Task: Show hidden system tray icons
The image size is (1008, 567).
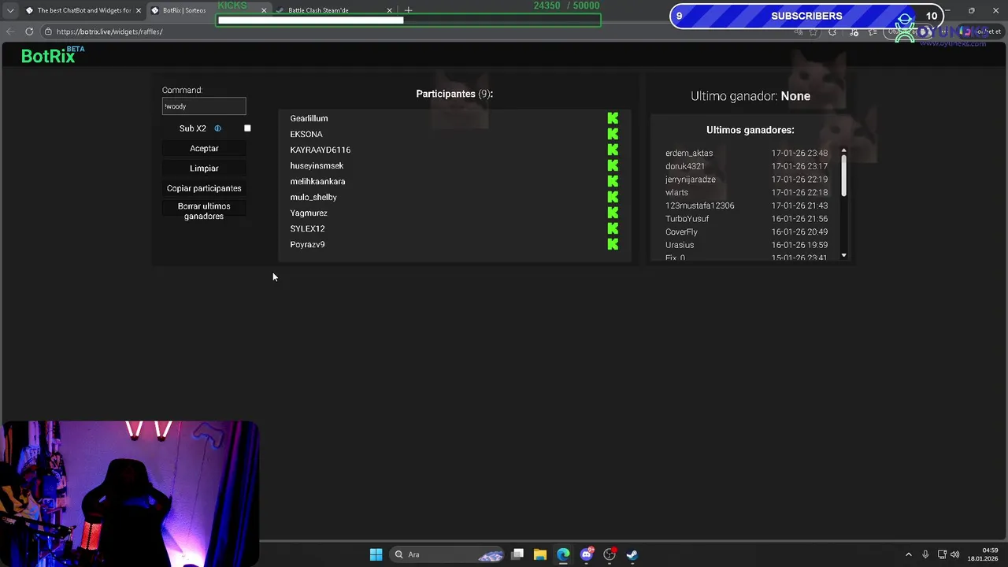Action: [x=908, y=554]
